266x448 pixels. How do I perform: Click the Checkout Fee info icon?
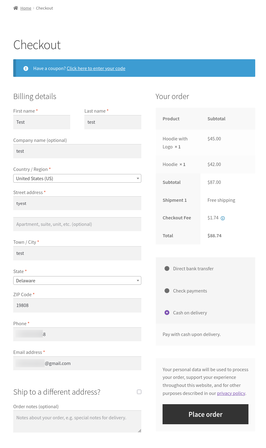pos(223,218)
